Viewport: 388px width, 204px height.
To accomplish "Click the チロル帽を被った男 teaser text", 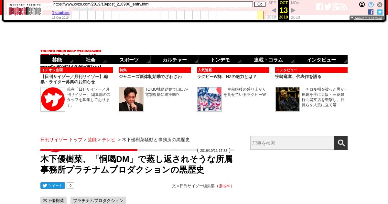I will pos(323,97).
